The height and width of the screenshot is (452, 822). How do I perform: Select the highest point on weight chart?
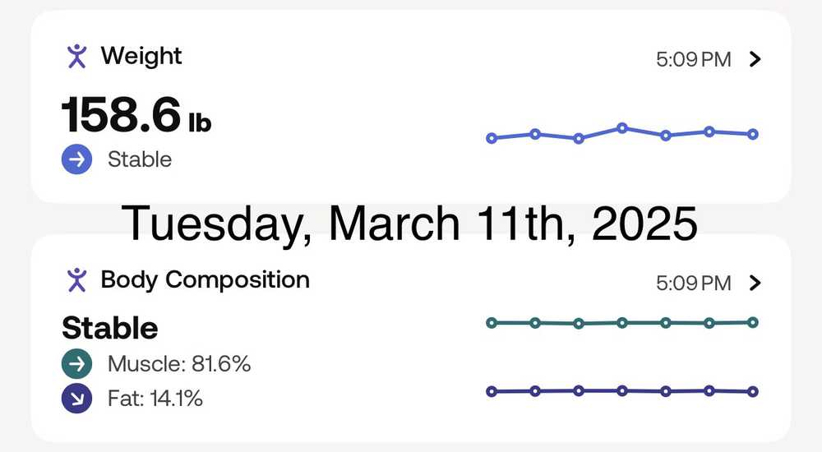tap(622, 128)
